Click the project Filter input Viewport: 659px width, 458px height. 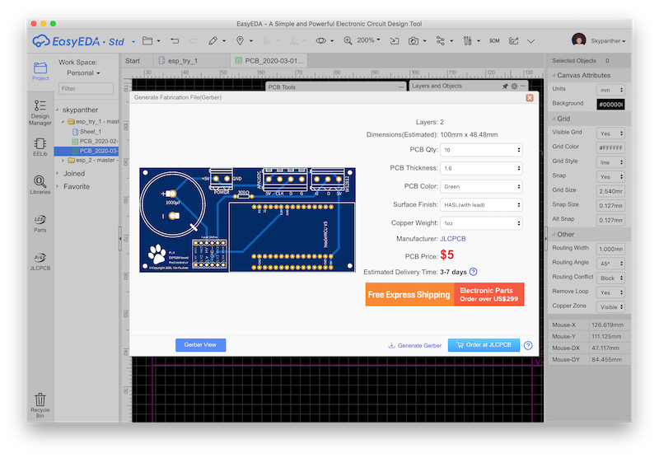click(x=86, y=89)
